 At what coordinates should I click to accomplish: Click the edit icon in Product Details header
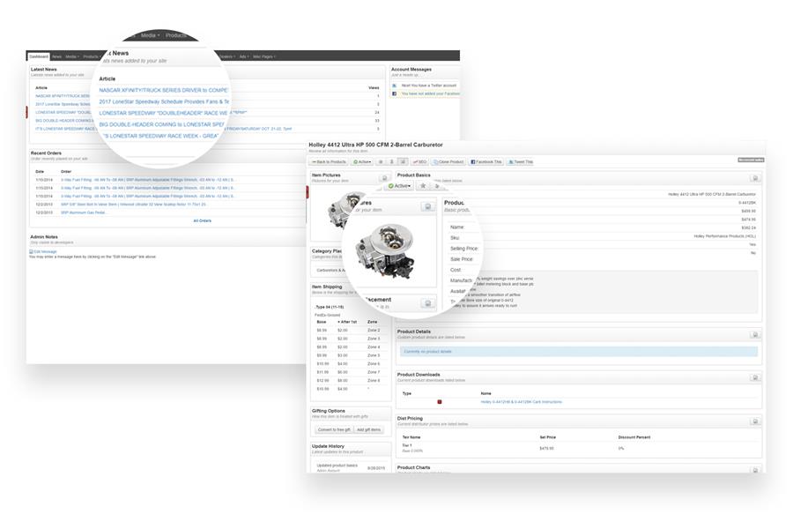tap(755, 335)
